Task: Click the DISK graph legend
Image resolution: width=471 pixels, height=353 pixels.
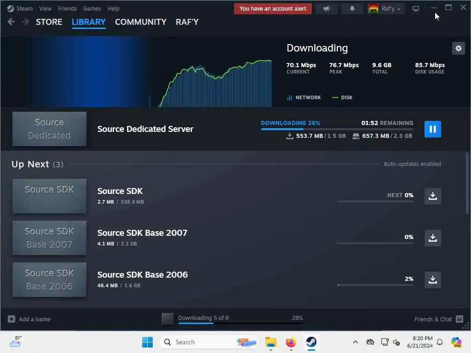Action: 342,97
